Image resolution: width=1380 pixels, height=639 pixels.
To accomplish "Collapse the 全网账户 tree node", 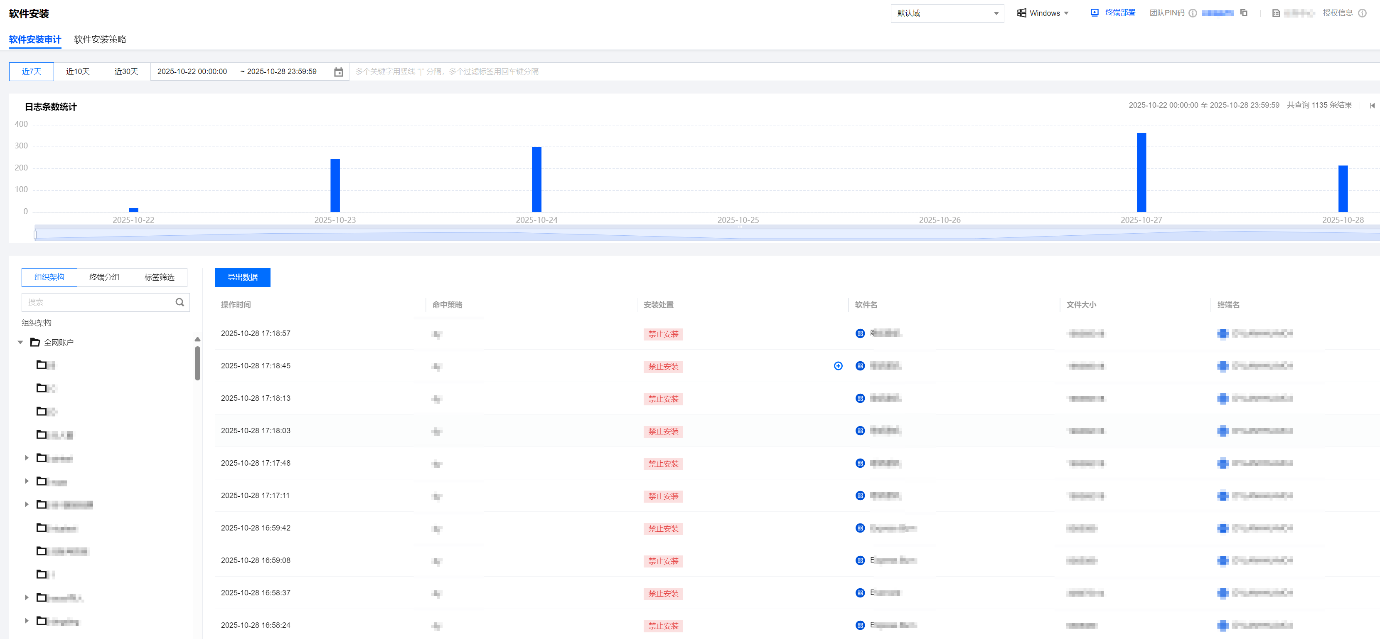I will point(20,343).
